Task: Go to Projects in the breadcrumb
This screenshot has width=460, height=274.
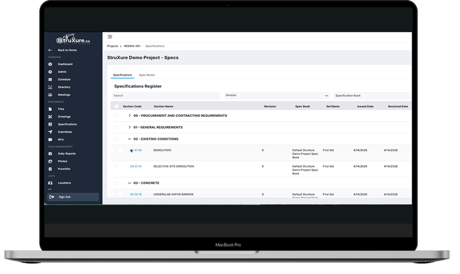Action: (x=113, y=45)
